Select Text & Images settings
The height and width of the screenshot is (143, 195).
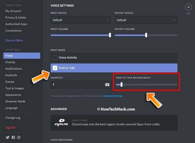pos(15,88)
